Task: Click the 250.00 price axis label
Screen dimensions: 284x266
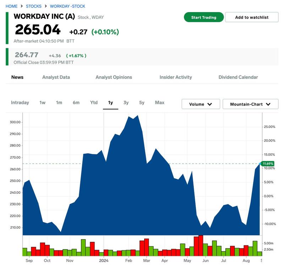Action: [x=15, y=181]
